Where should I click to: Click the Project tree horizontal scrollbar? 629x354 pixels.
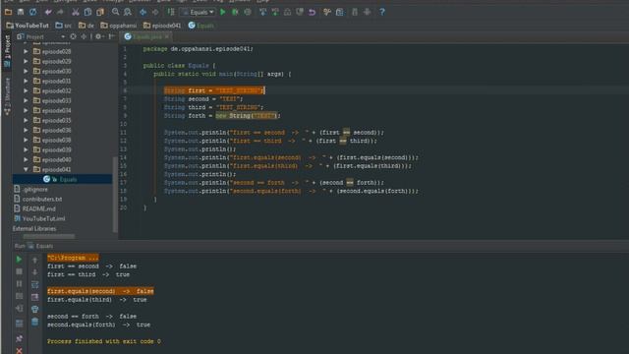click(x=49, y=236)
